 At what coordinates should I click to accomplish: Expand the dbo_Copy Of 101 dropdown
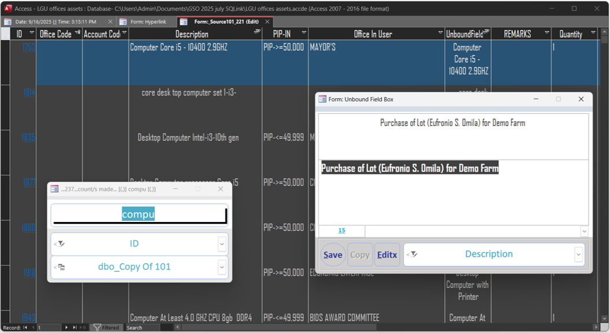222,267
